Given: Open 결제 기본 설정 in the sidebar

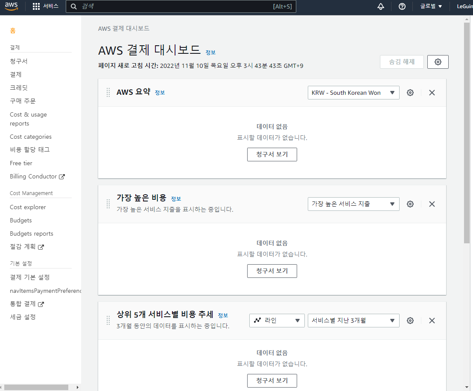Looking at the screenshot, I should point(29,277).
